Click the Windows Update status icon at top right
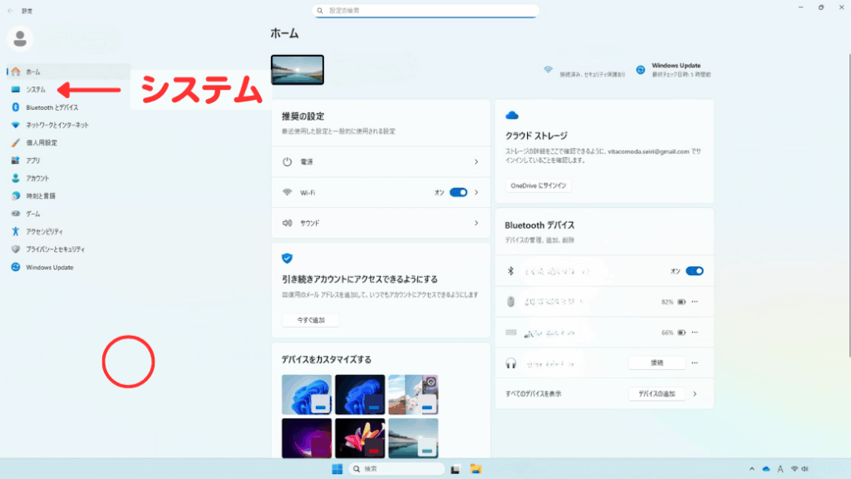Image resolution: width=851 pixels, height=479 pixels. pyautogui.click(x=641, y=71)
